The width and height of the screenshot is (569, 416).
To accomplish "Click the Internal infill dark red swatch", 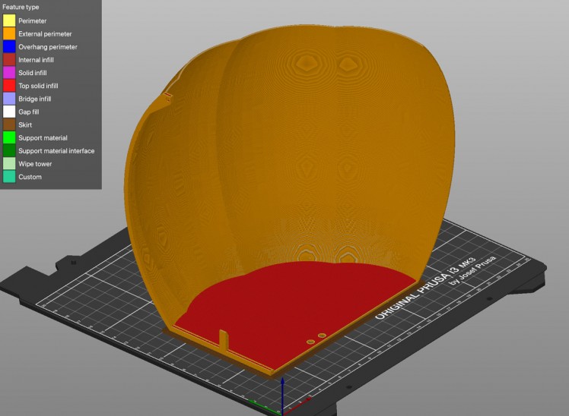I will (9, 60).
